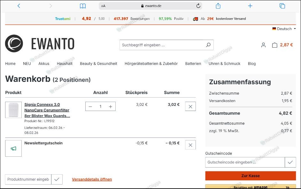Click the ewanto.de address bar
Viewport: 301px width, 189px height.
(x=150, y=6)
